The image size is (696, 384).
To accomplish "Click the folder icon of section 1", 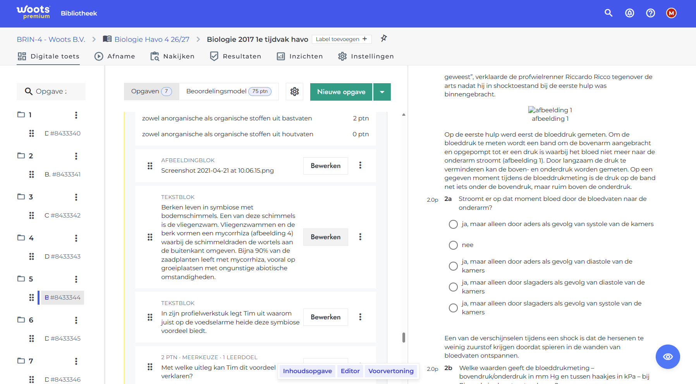I will (21, 115).
